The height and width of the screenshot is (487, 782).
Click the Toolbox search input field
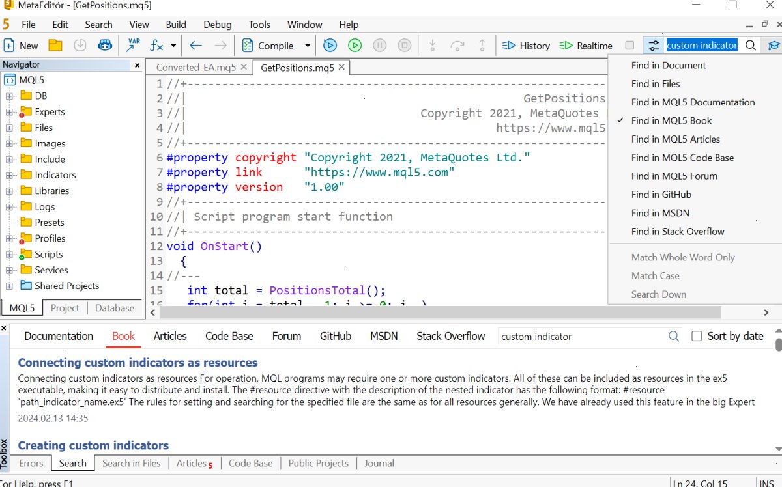(583, 337)
